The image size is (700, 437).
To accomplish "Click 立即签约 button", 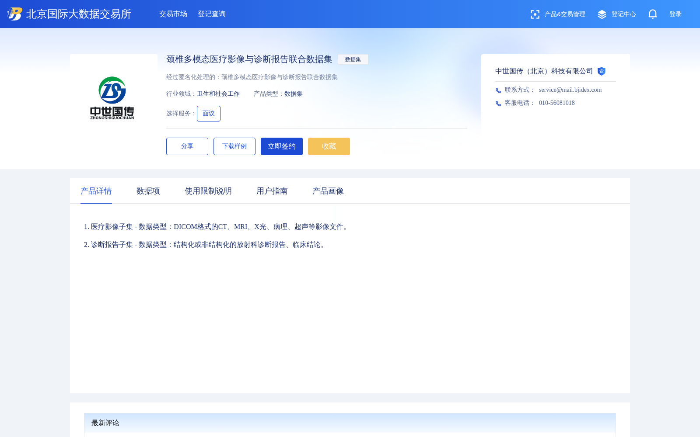I will pyautogui.click(x=282, y=146).
